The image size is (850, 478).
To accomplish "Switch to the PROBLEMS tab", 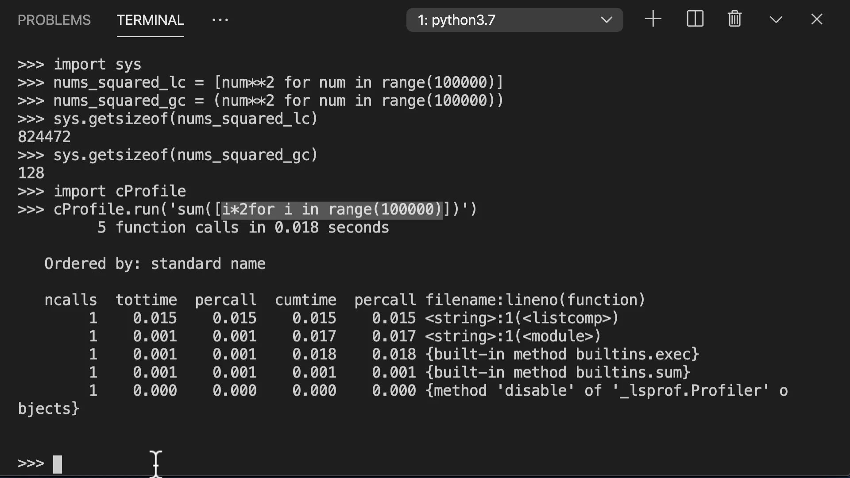I will coord(54,20).
